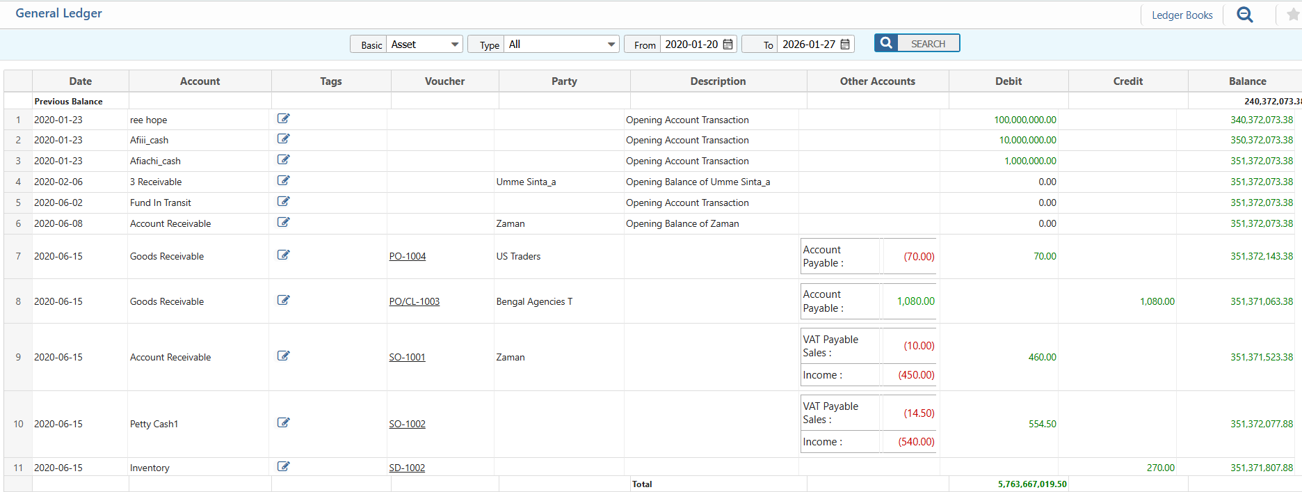Image resolution: width=1302 pixels, height=492 pixels.
Task: Click the magnifier zoom icon beside Ledger Books
Action: (1244, 15)
